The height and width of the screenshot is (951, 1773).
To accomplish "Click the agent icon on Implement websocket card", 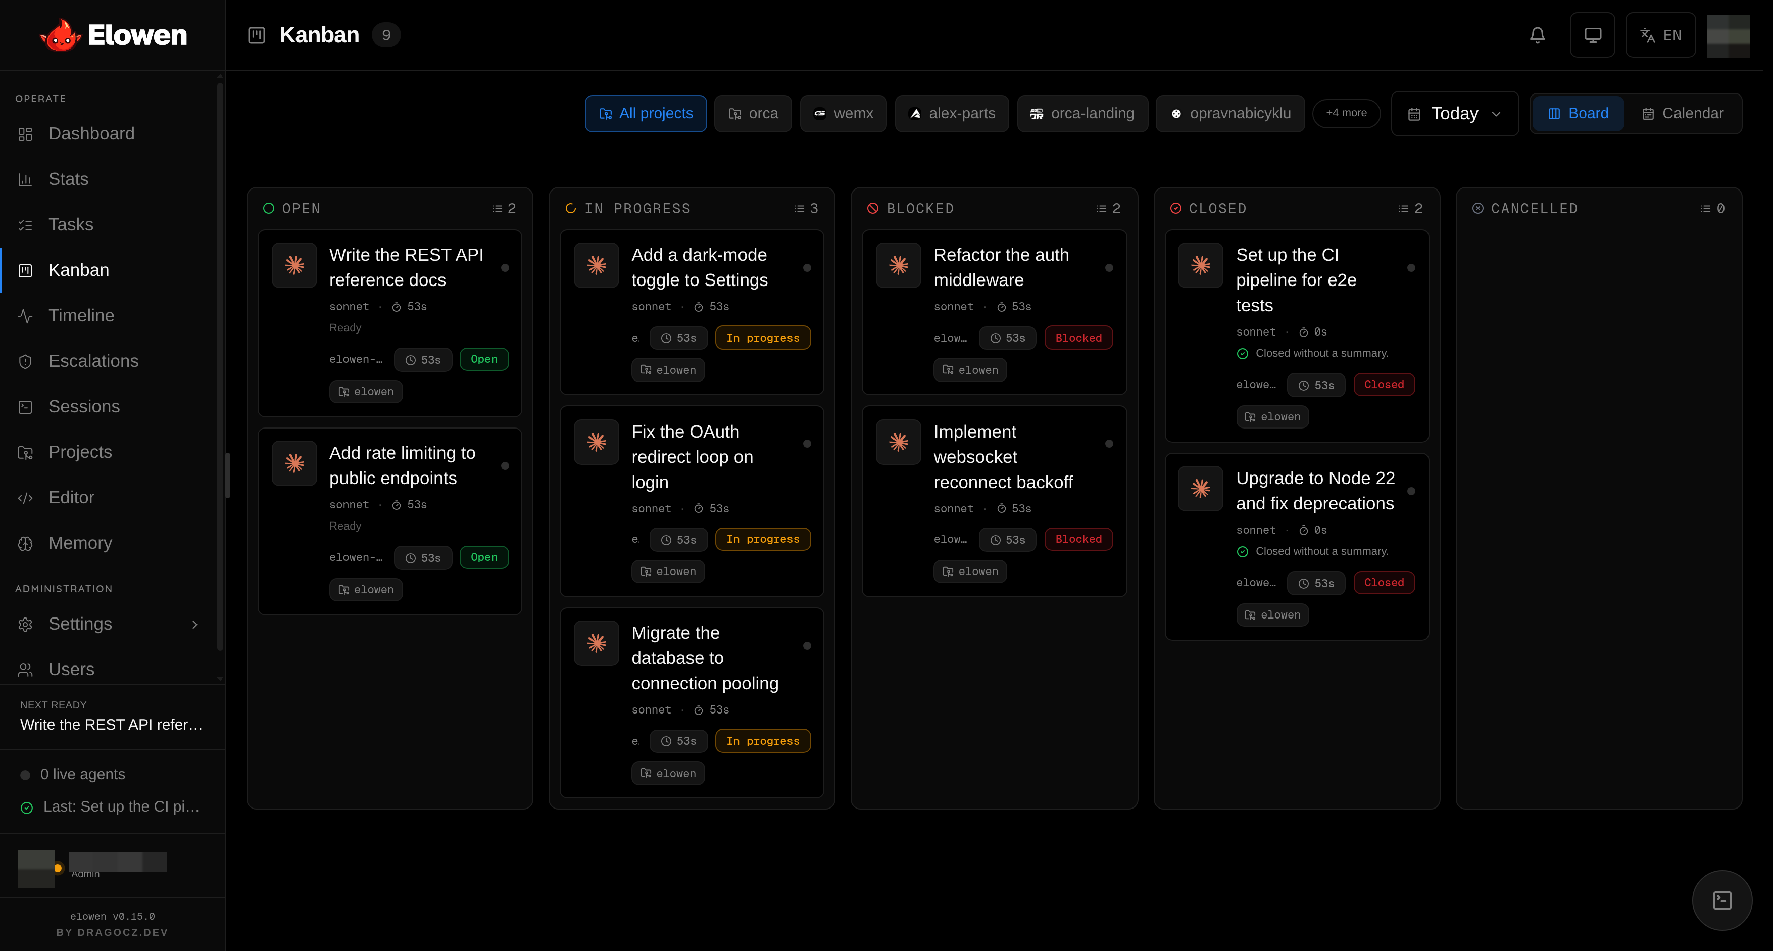I will [x=898, y=442].
